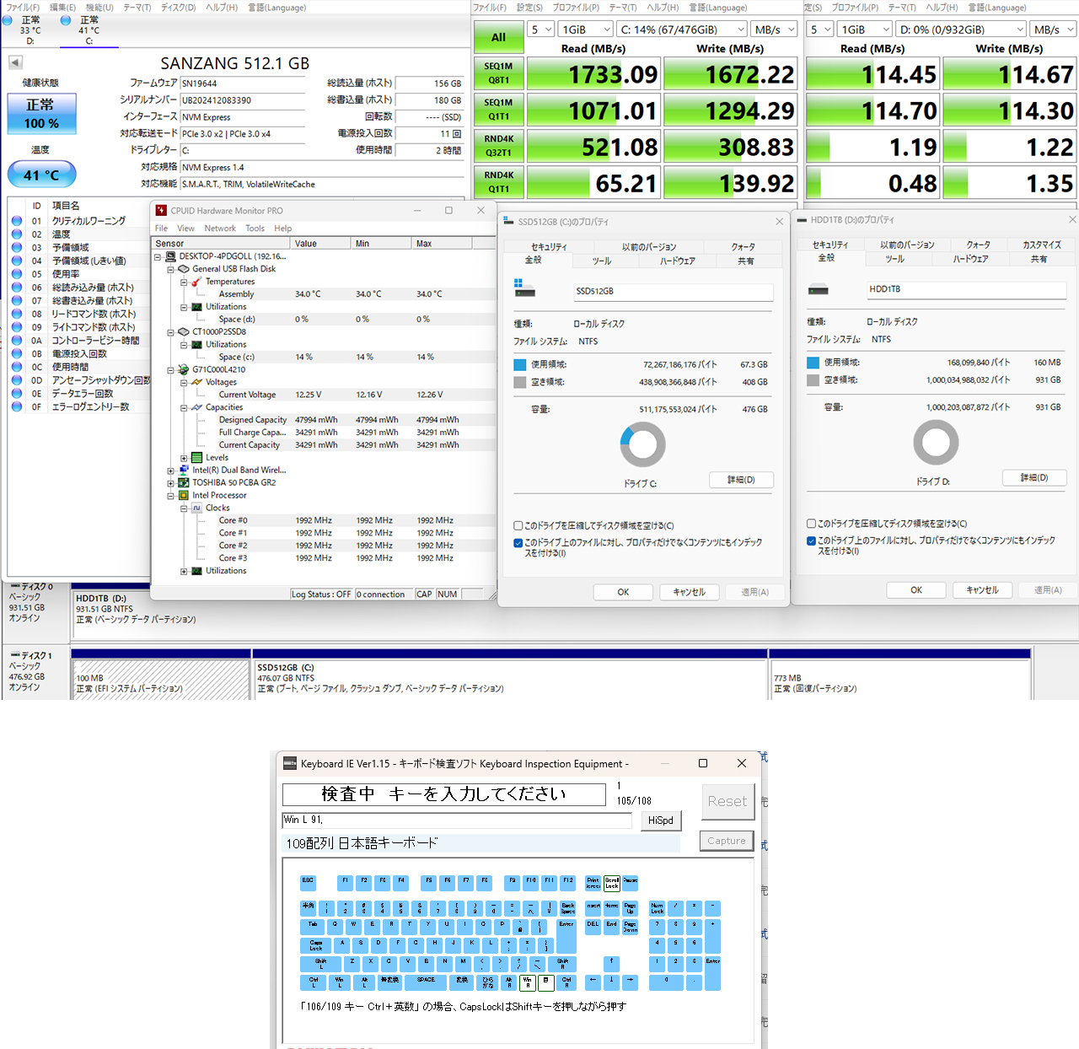Collapse the CT1000P2SSD8 tree node

point(170,332)
